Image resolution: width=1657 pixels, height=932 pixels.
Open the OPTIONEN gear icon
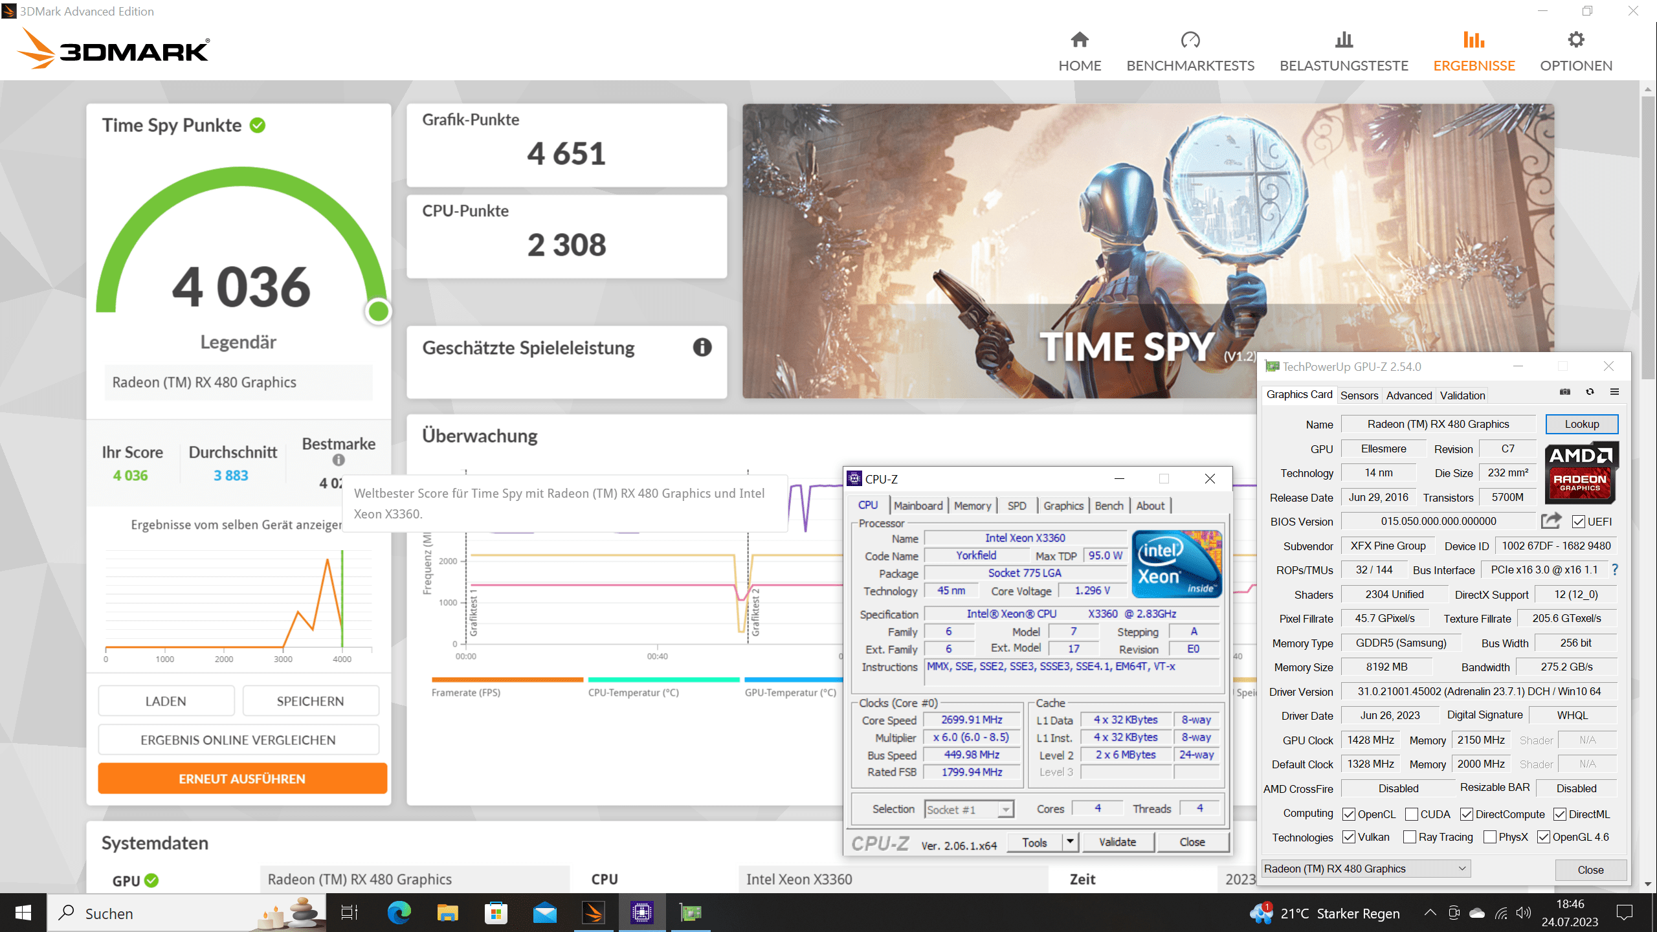coord(1576,40)
